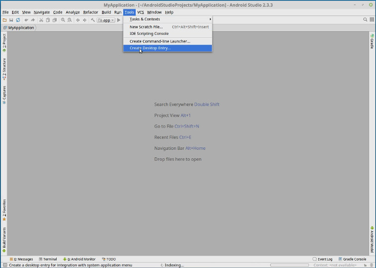This screenshot has width=376, height=268.
Task: Open the 0: Messages tool window
Action: point(21,259)
